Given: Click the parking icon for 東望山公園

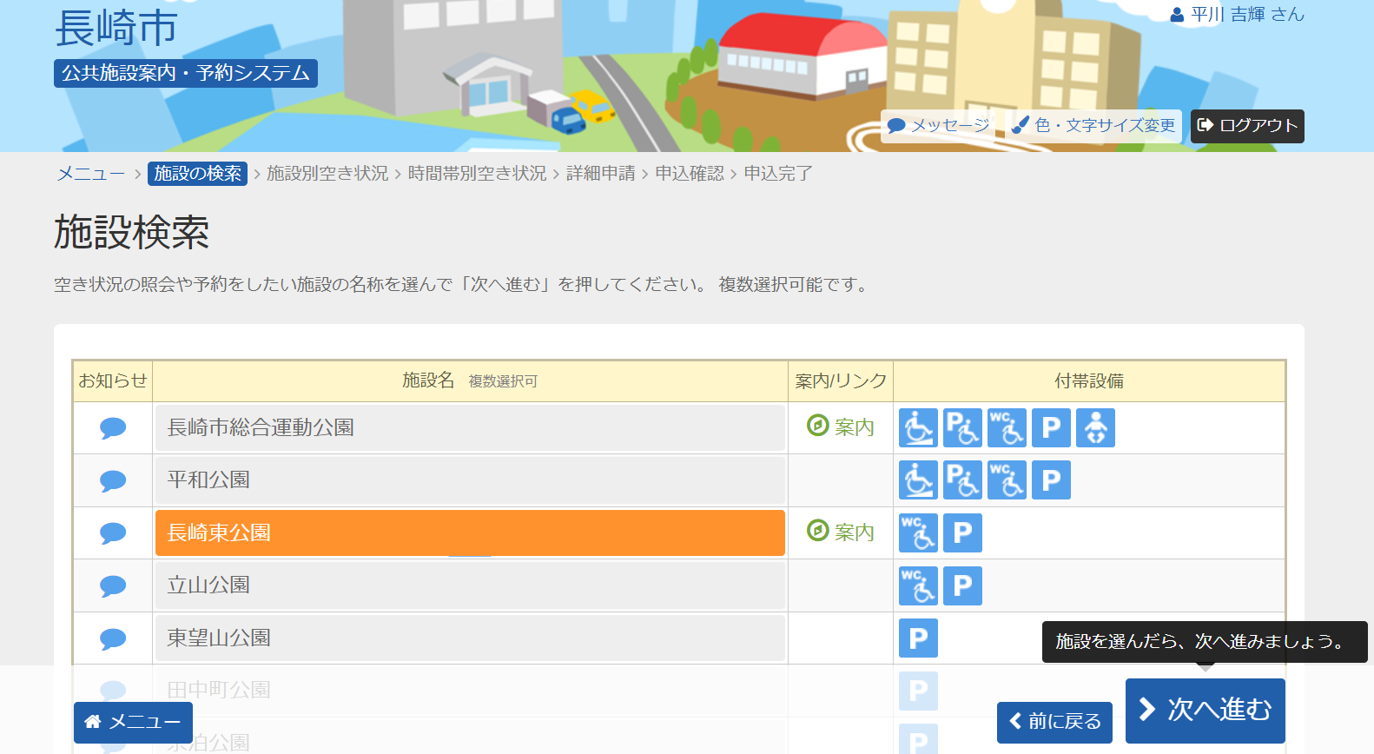Looking at the screenshot, I should 918,638.
